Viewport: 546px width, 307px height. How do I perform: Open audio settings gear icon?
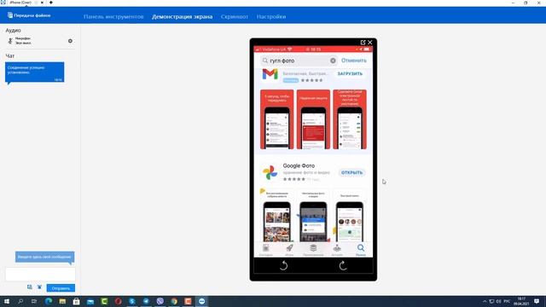coord(70,41)
